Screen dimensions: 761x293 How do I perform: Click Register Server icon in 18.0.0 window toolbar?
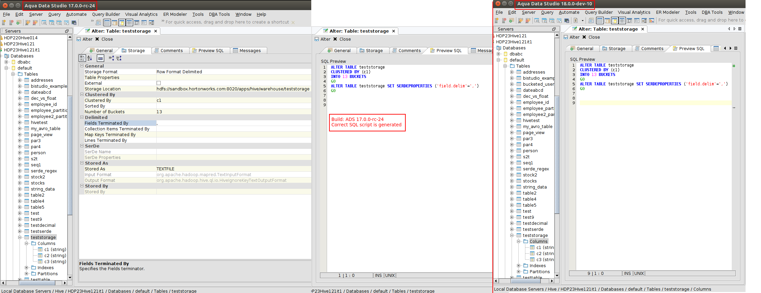click(x=496, y=20)
